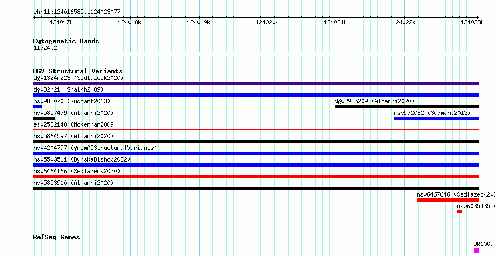Click the 124020k ruler tick label

pyautogui.click(x=267, y=22)
